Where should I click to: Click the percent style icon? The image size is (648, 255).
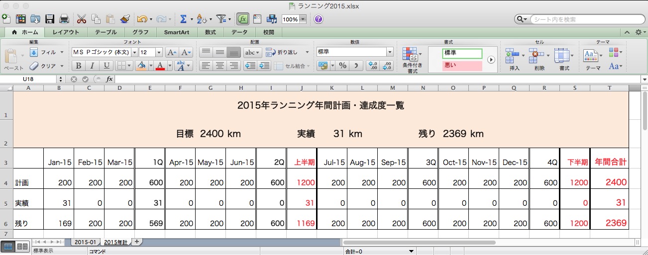click(x=343, y=65)
